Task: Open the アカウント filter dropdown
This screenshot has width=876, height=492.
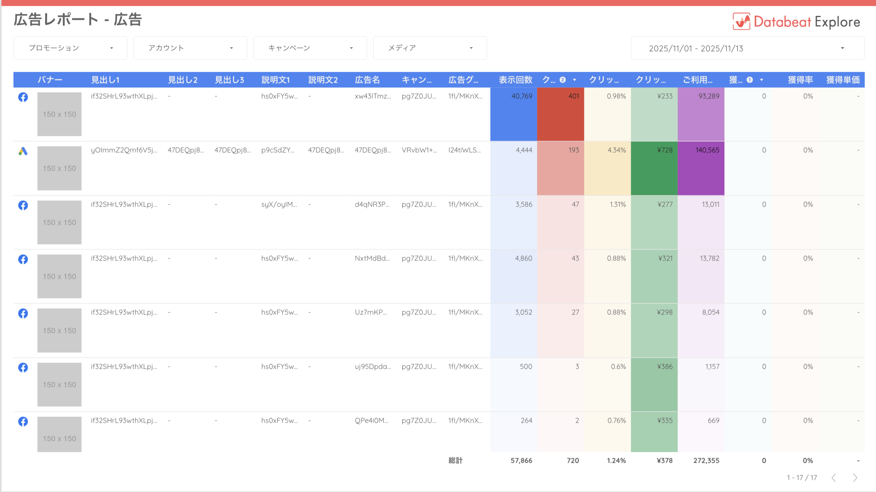Action: point(190,47)
